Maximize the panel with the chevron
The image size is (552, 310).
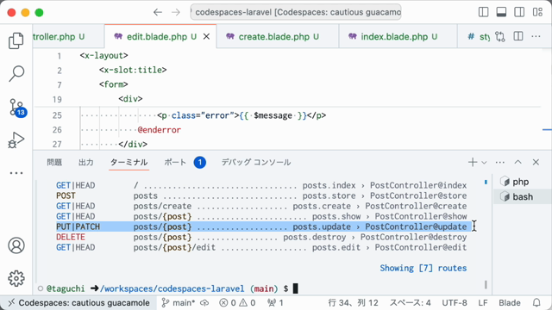(517, 162)
